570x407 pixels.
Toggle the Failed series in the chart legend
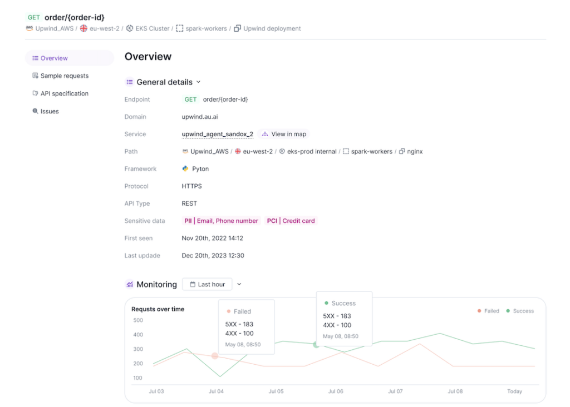point(488,311)
